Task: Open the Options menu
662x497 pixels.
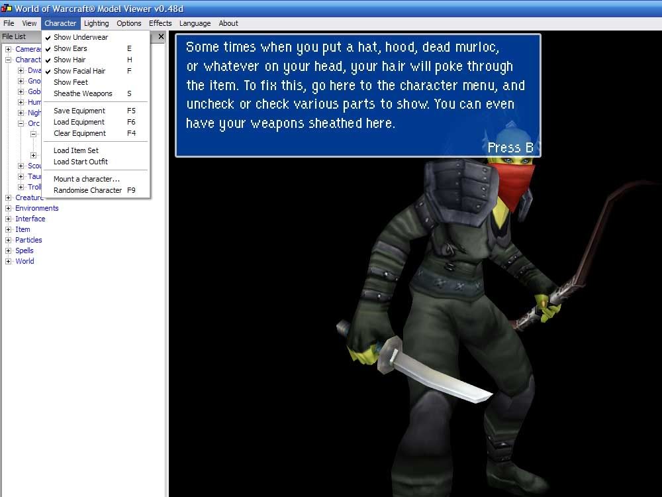Action: [x=129, y=23]
